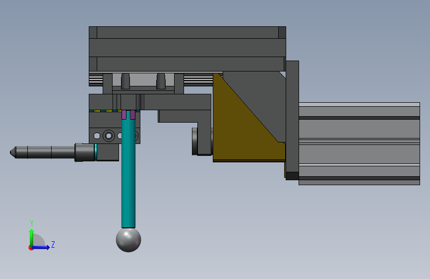
Task: Click the green Y axis arrow of triad
Action: coord(31,237)
